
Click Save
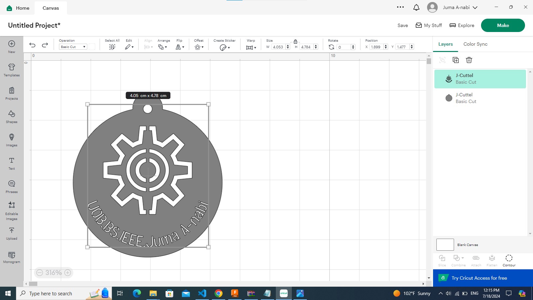click(403, 25)
